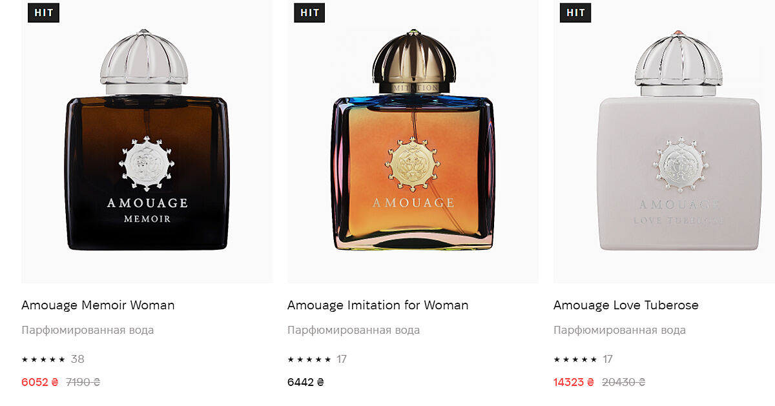Click the star rating under Imitation for Woman
The height and width of the screenshot is (406, 775).
click(x=309, y=360)
